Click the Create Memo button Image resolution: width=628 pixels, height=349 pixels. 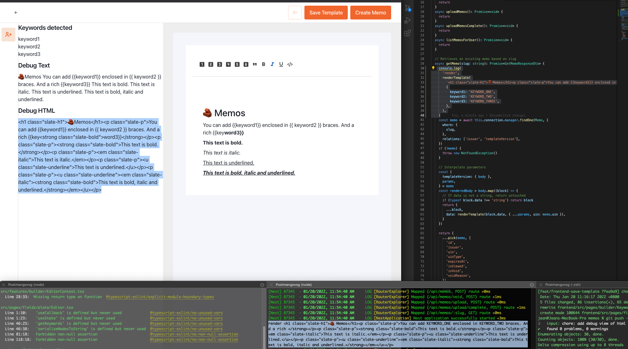point(370,12)
